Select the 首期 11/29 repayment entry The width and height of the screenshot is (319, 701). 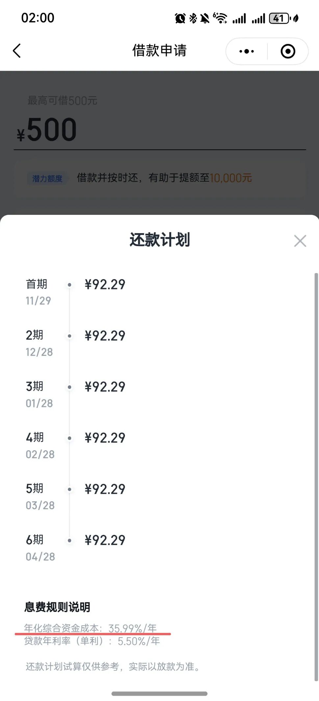(x=76, y=292)
